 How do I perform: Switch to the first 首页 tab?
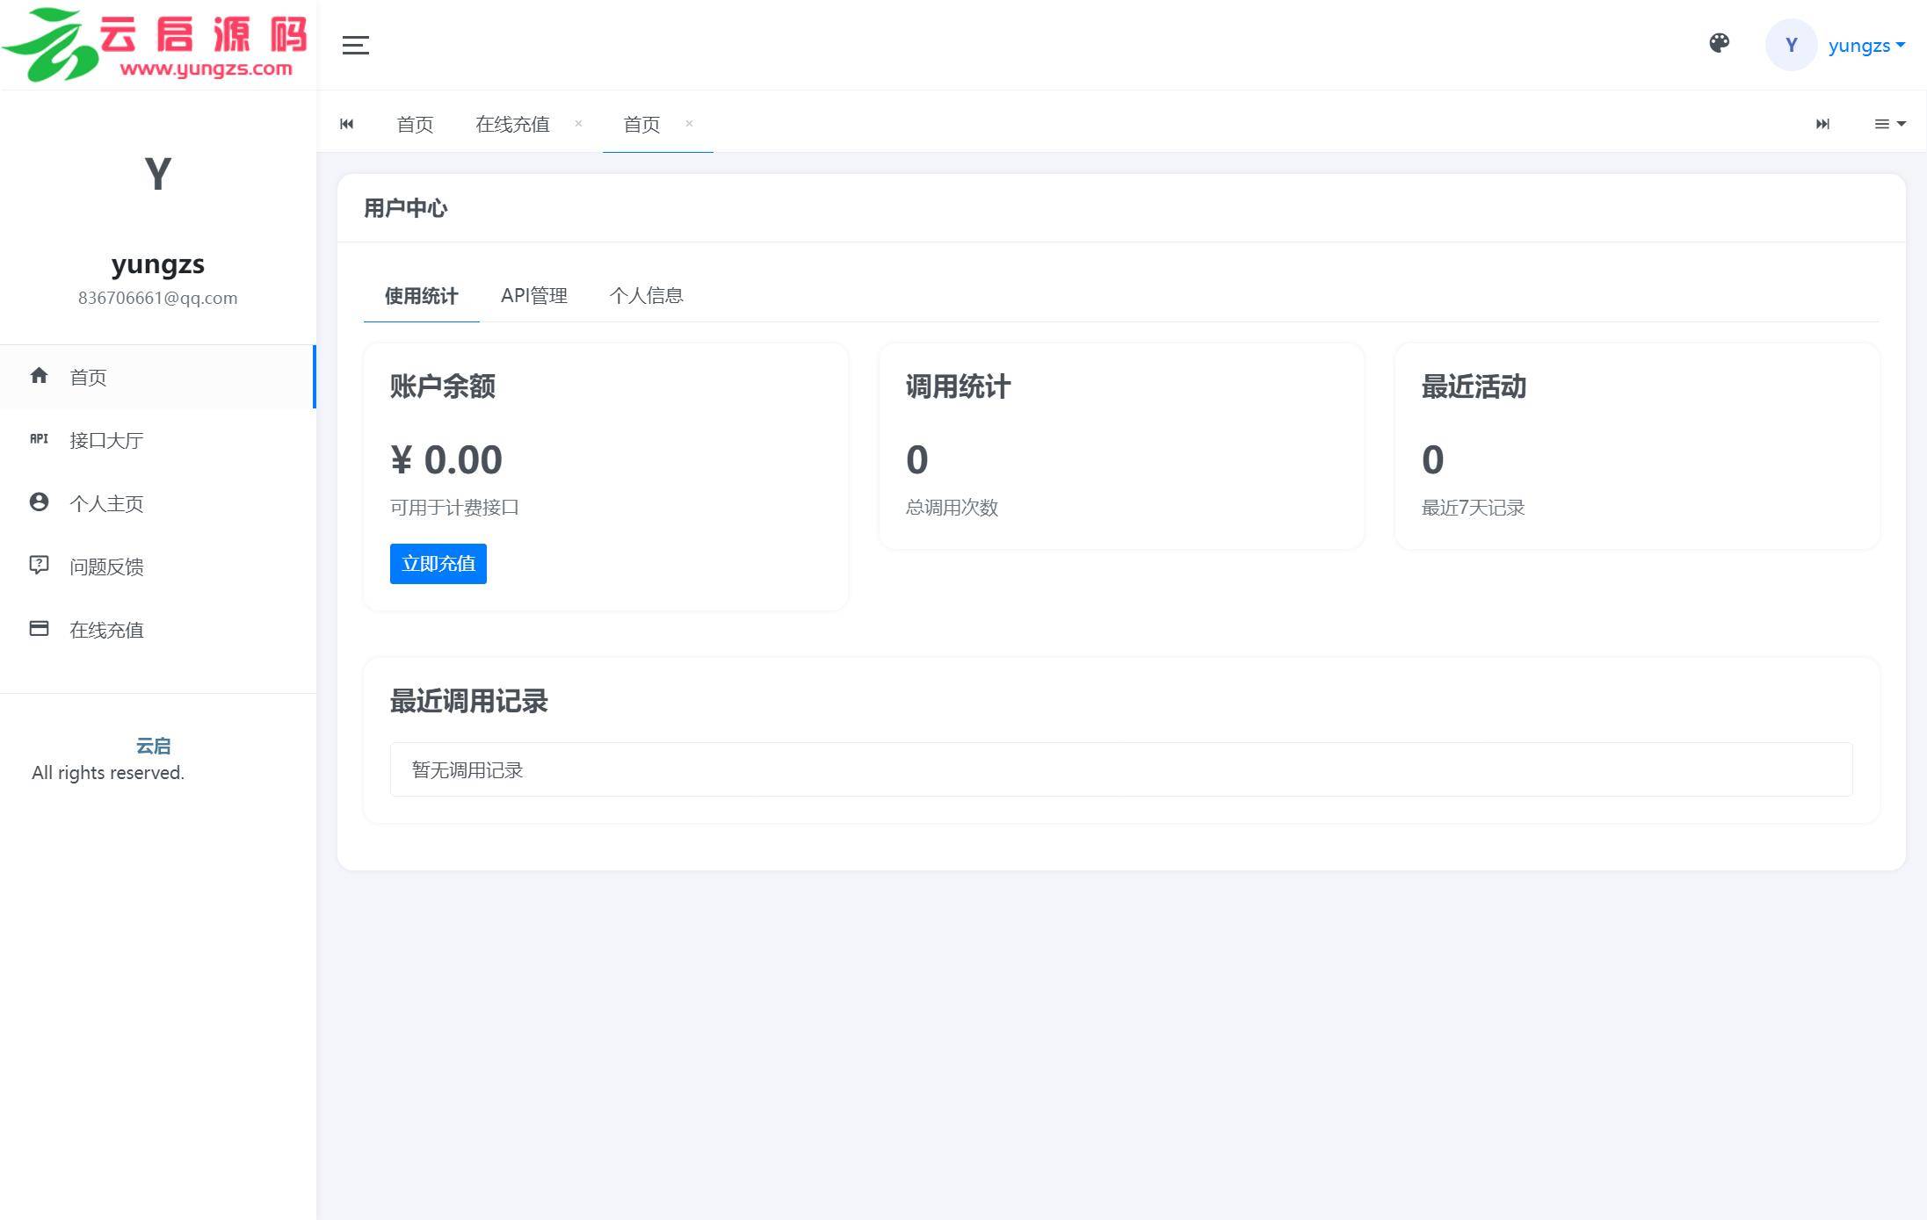point(415,125)
